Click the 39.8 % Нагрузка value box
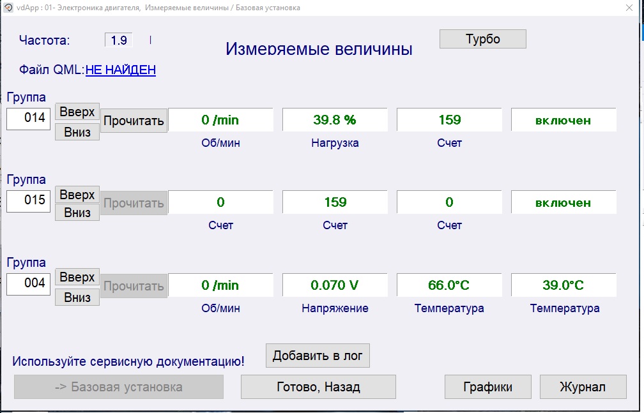 335,120
